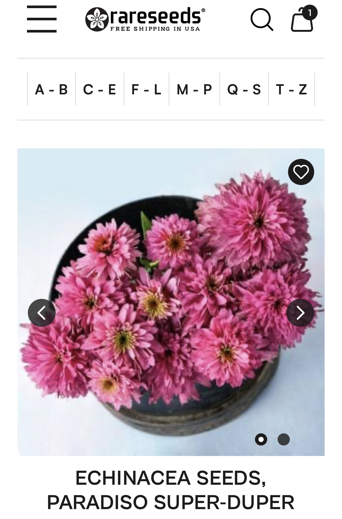Click Free Shipping in USA tagline
This screenshot has width=342, height=519.
155,29
